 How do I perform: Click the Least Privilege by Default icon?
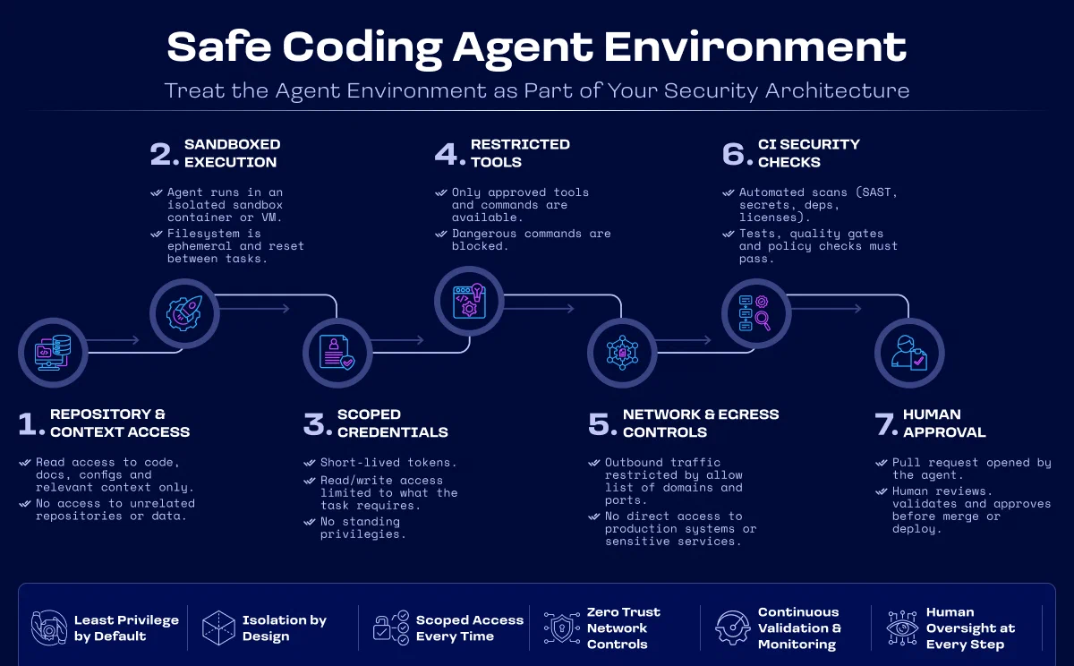pyautogui.click(x=49, y=628)
